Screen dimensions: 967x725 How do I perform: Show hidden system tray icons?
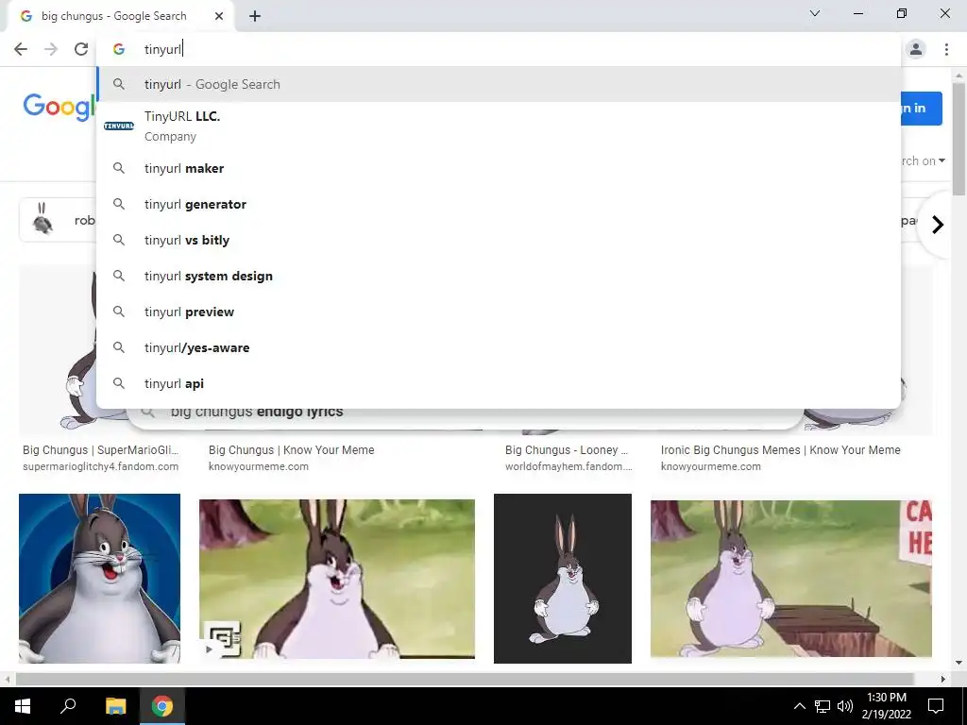pos(799,706)
